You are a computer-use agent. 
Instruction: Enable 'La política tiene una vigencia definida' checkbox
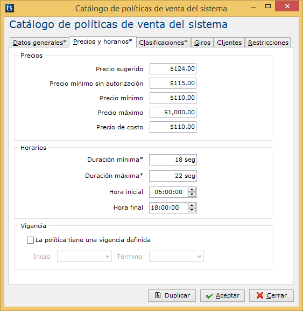(30, 240)
